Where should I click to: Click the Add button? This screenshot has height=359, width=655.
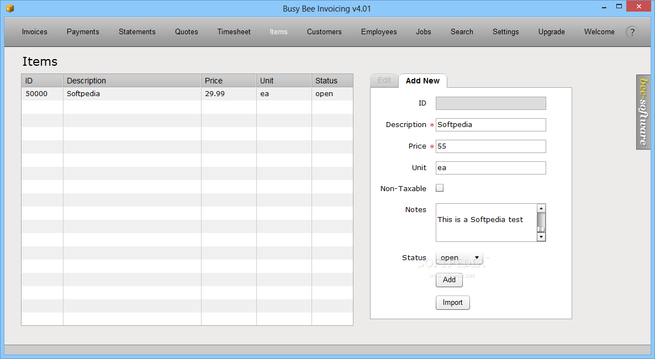pos(449,279)
